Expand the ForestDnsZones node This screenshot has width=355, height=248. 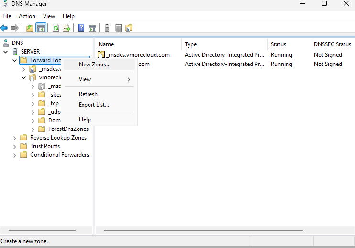33,129
